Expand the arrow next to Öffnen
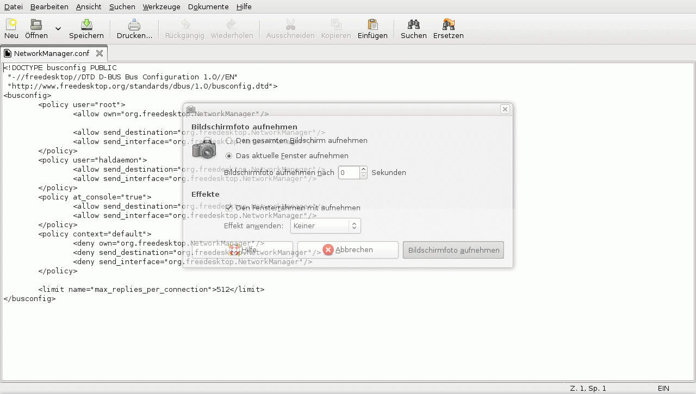This screenshot has width=696, height=394. click(58, 29)
